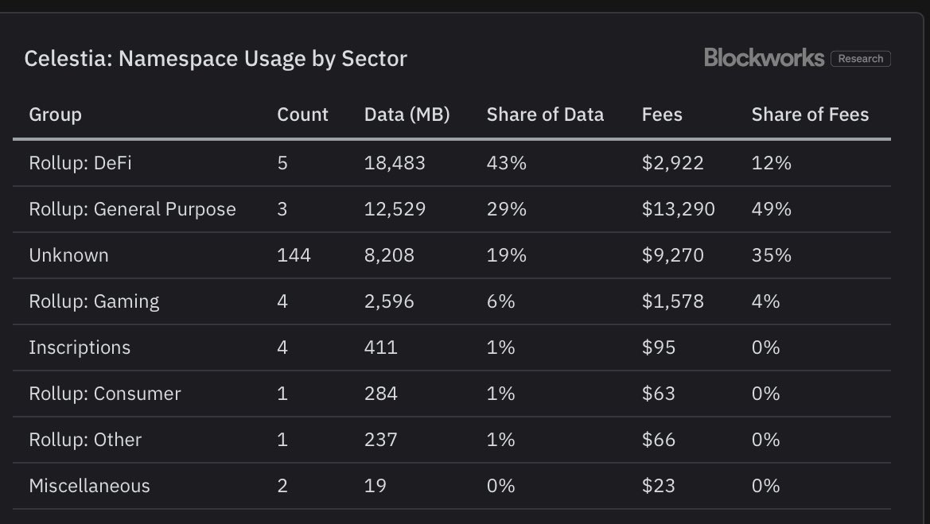The width and height of the screenshot is (930, 524).
Task: Click the 6% share of data cell
Action: pos(500,301)
